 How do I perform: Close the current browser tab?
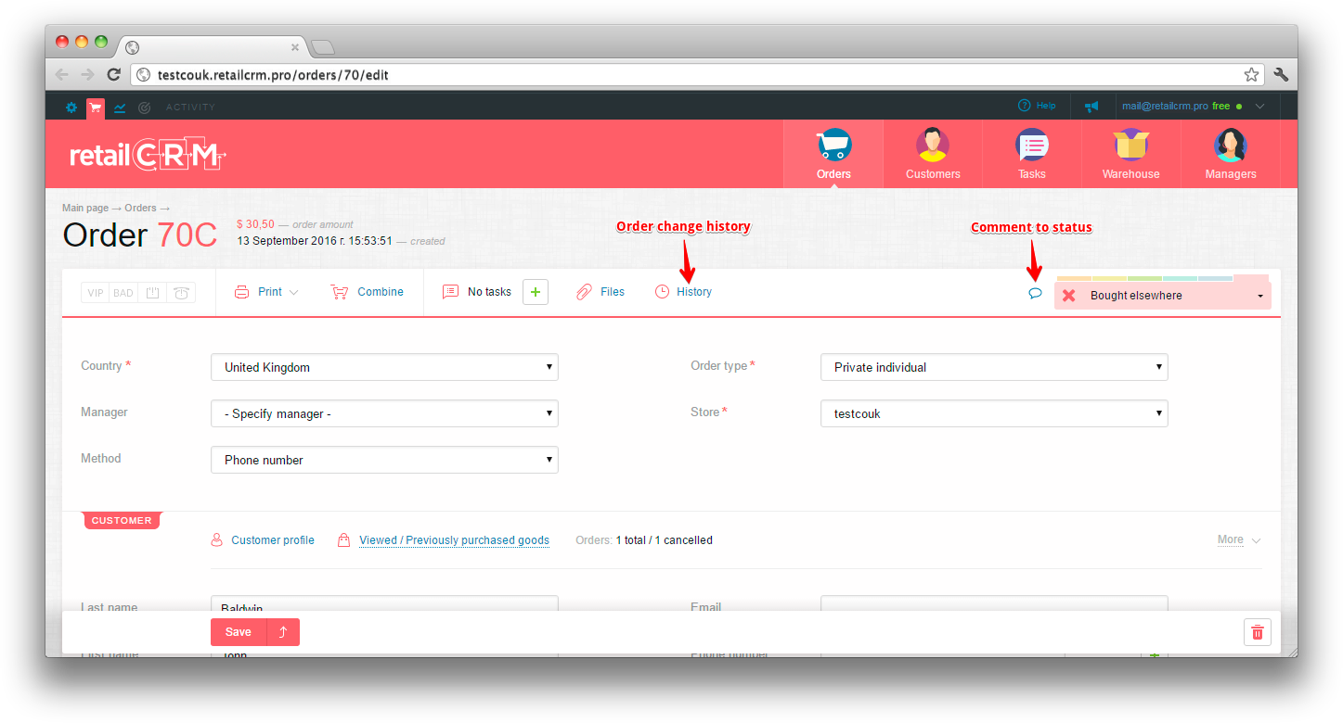[295, 47]
